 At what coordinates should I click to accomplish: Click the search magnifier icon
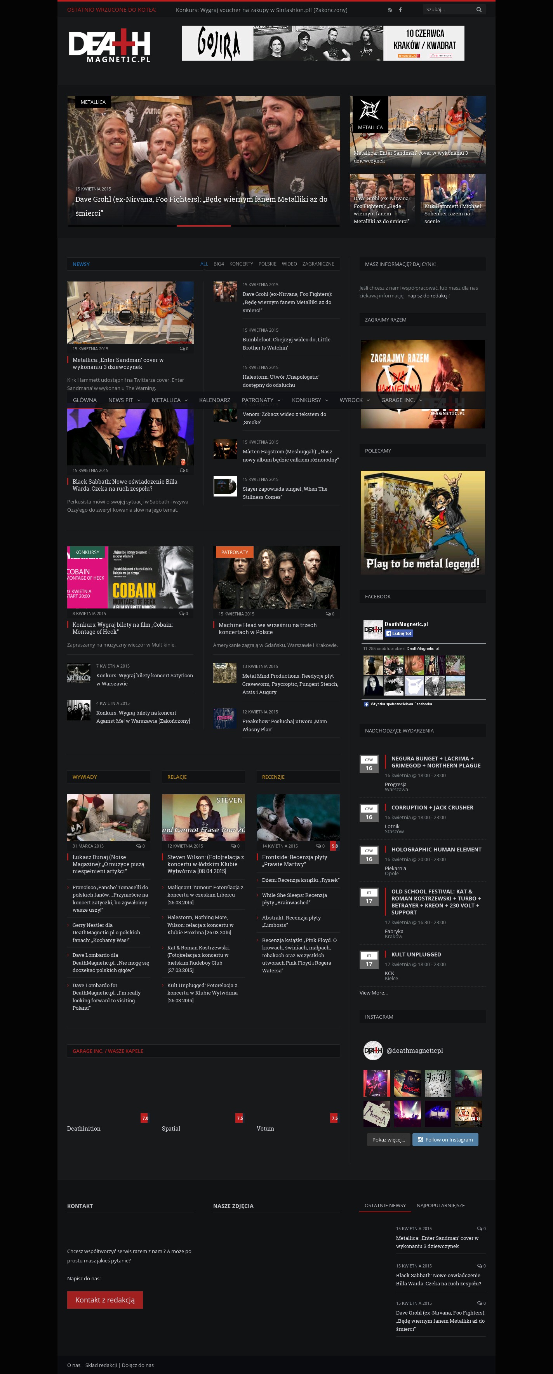pos(479,10)
